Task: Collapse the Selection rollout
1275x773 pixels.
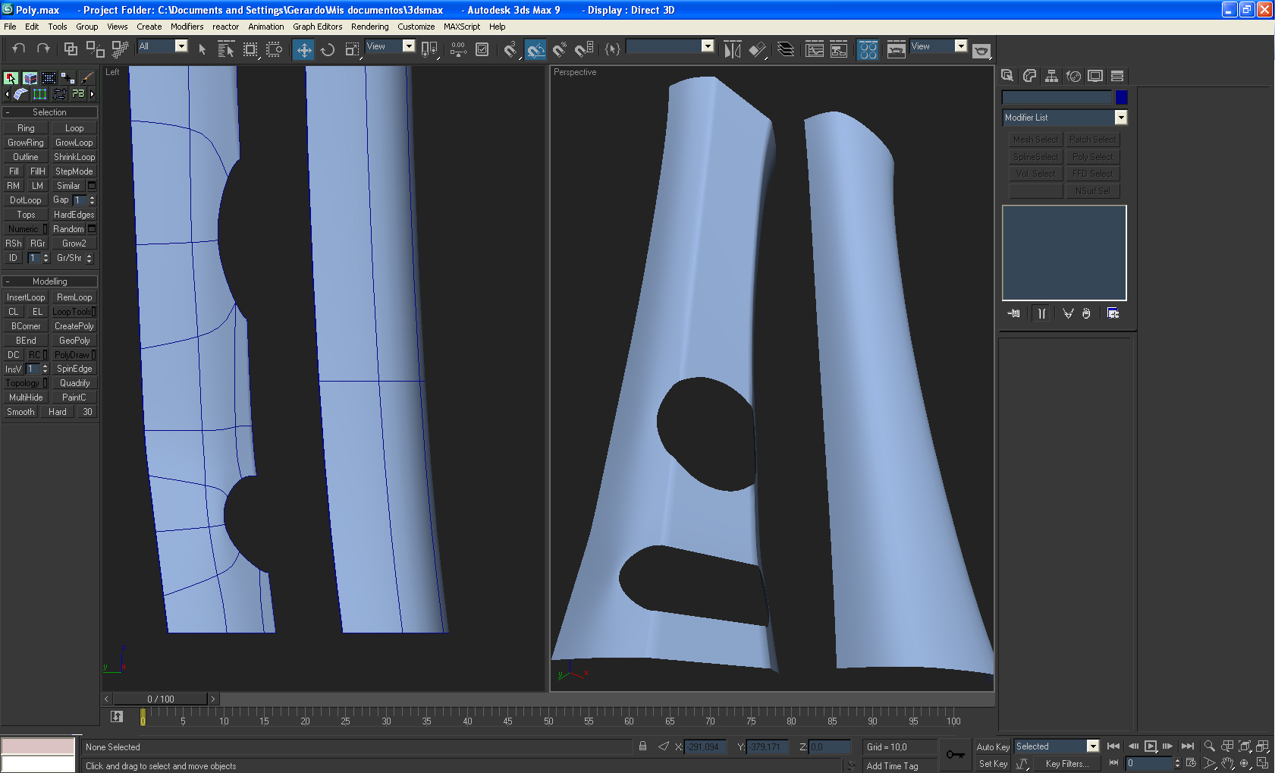Action: tap(50, 112)
